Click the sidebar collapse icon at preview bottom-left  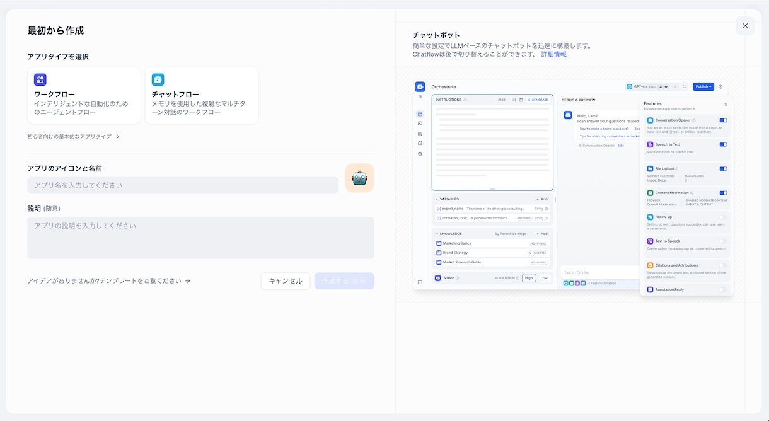tap(420, 282)
